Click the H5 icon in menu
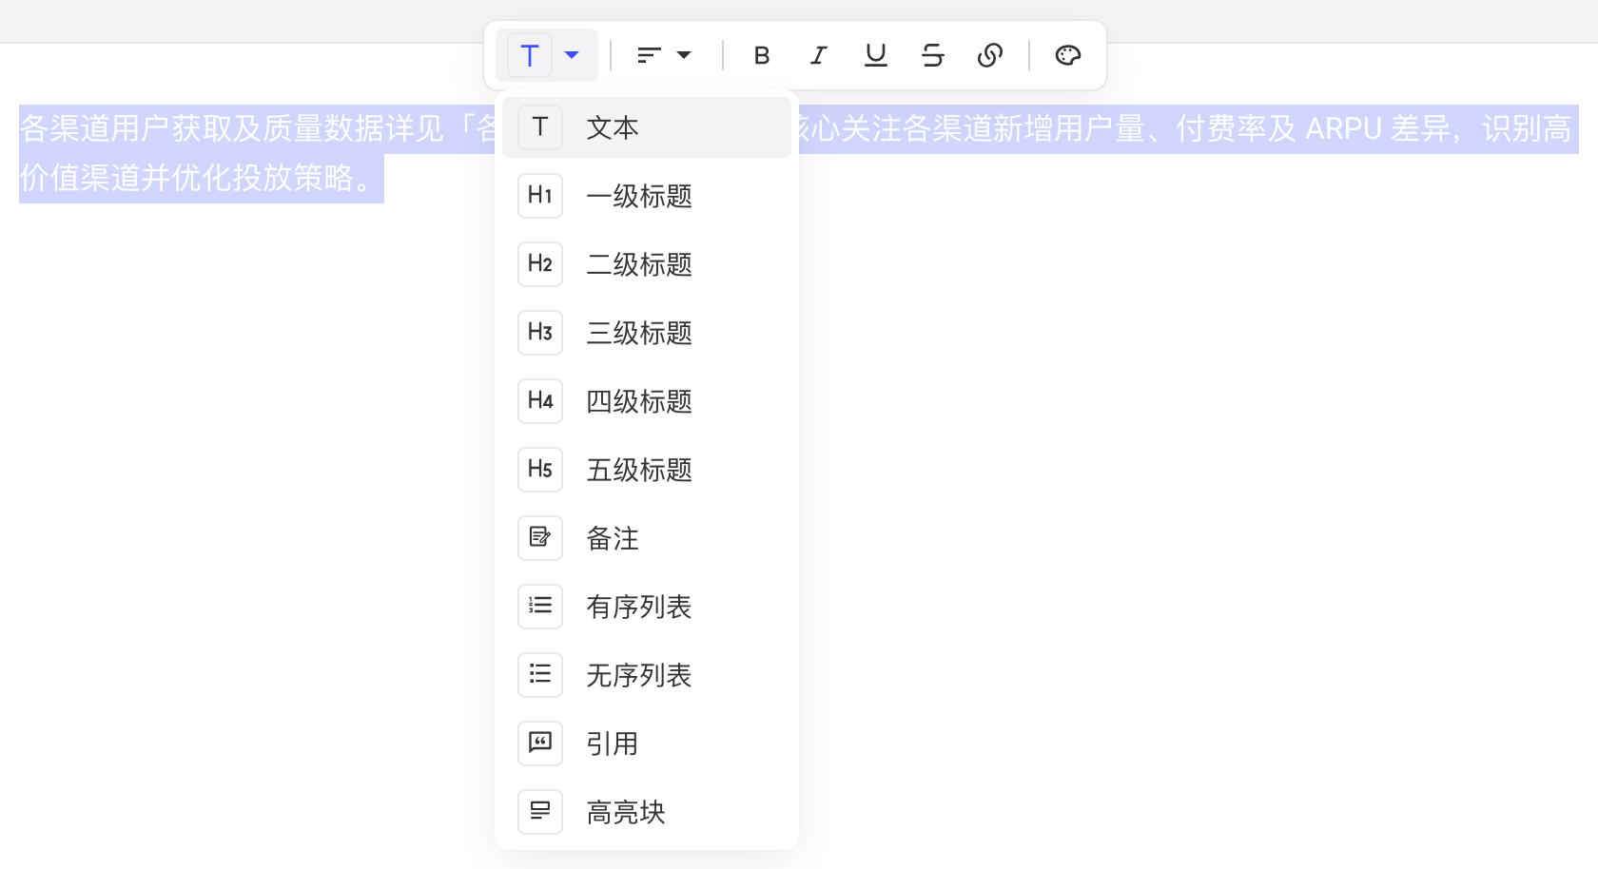Screen dimensions: 1598x869 click(540, 470)
